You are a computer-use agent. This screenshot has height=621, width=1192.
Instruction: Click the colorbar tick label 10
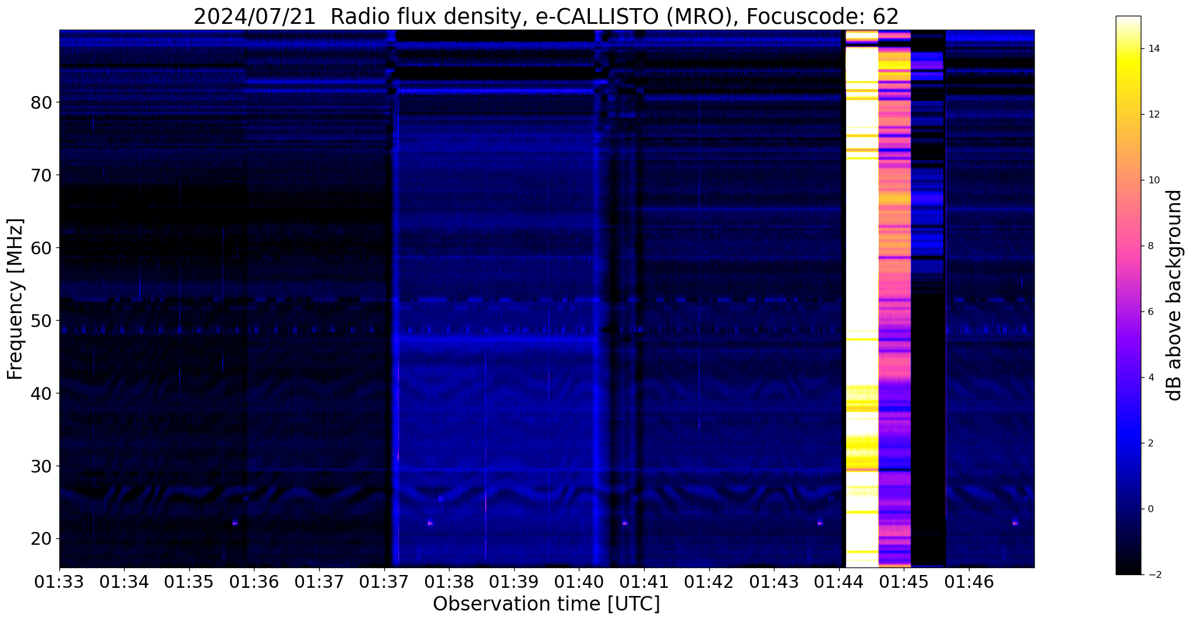coord(1153,180)
